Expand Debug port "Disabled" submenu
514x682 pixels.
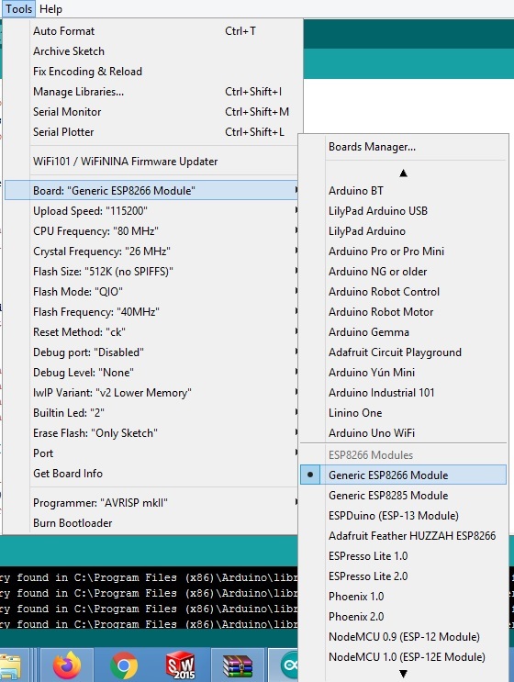click(x=151, y=352)
